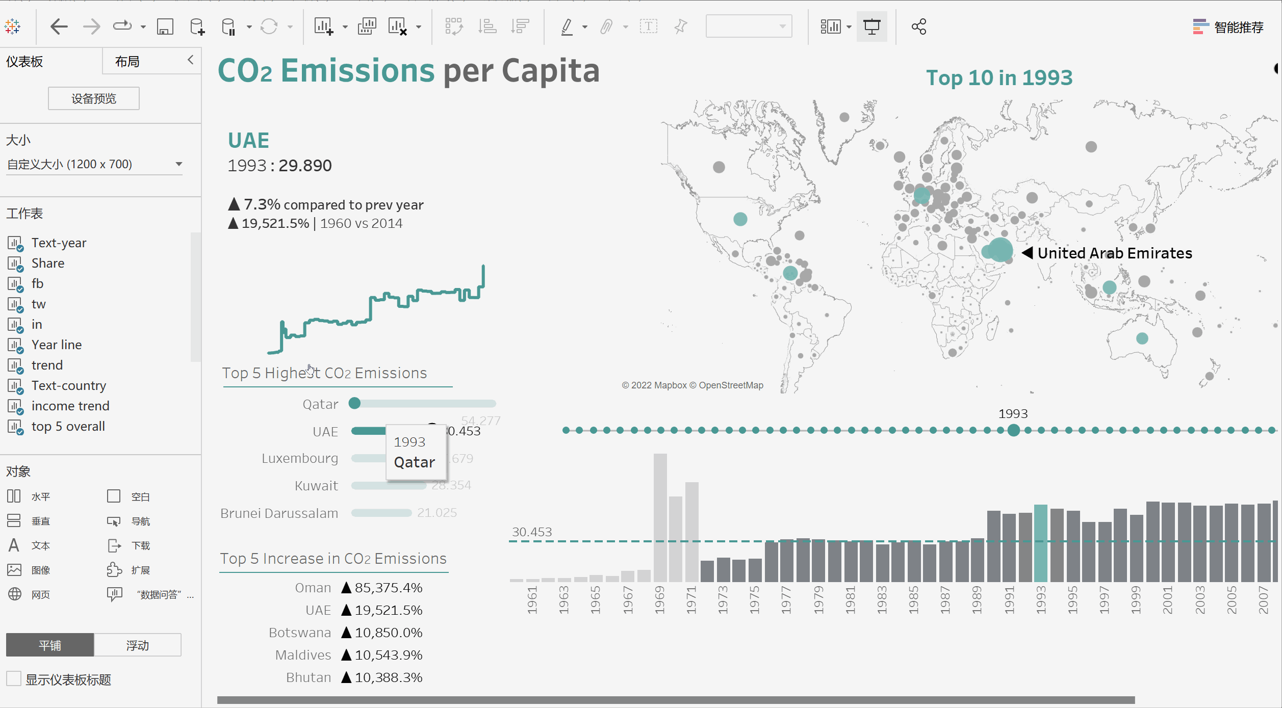Click the United Arab Emirates map bubble

click(x=1000, y=249)
